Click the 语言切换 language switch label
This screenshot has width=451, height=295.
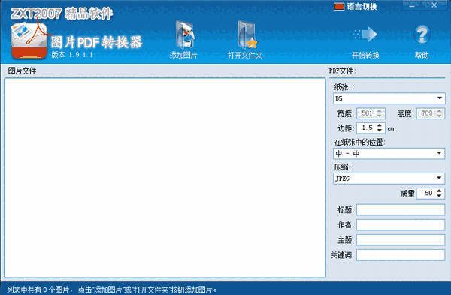coord(362,6)
